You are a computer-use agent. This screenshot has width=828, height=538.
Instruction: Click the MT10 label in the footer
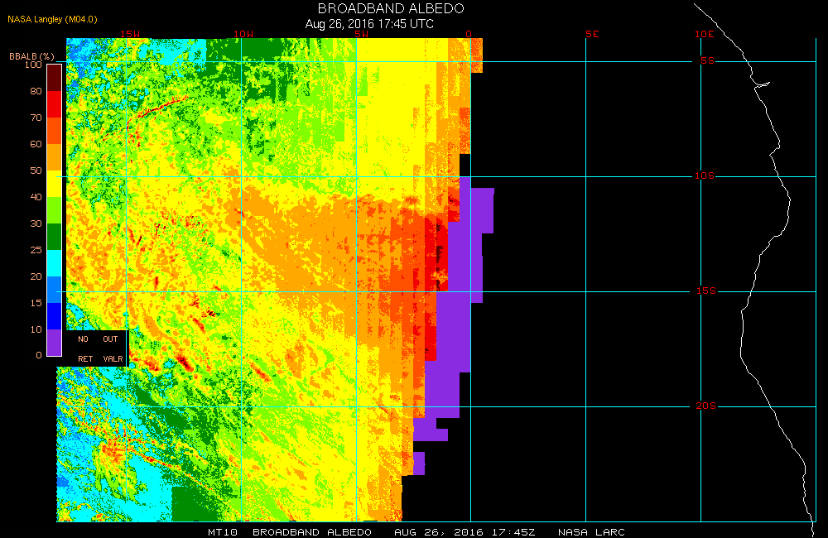coord(222,532)
